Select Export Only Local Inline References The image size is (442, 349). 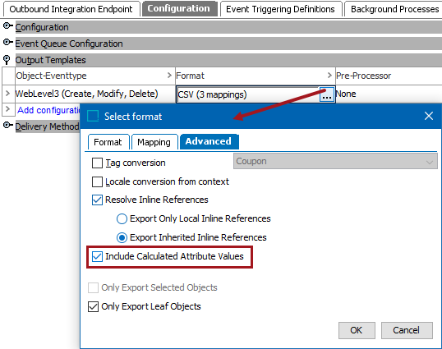pos(122,219)
